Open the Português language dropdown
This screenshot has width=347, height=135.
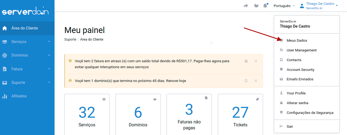[x=284, y=6]
